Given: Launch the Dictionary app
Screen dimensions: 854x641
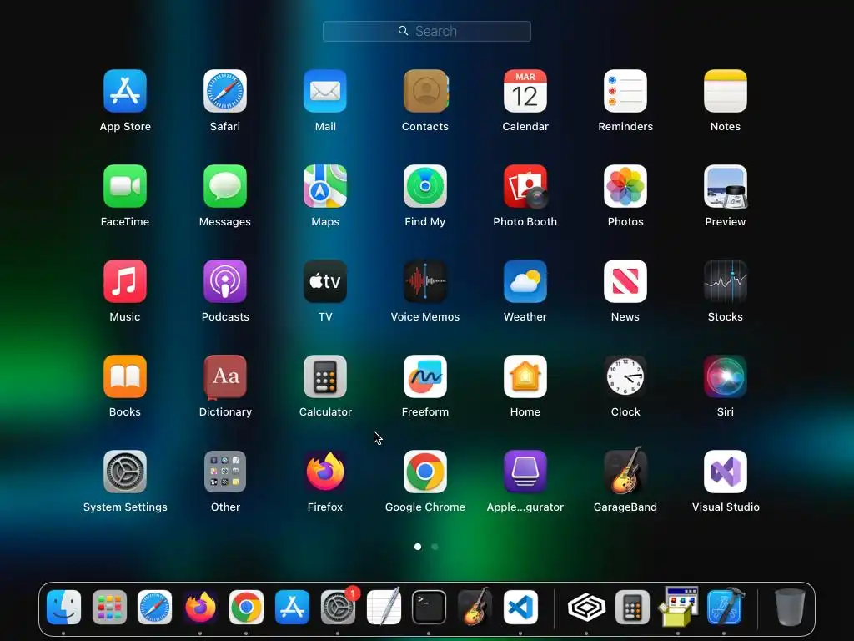Looking at the screenshot, I should (x=225, y=376).
